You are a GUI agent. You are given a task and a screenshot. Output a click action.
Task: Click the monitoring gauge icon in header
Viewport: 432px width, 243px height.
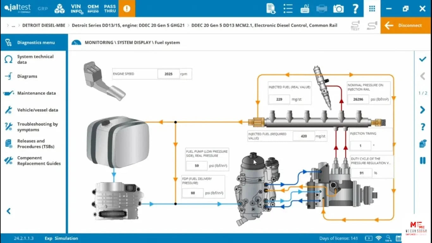(76, 42)
